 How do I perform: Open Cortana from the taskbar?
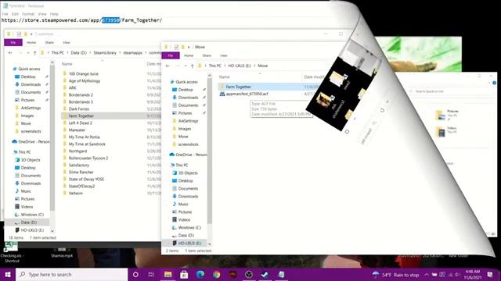pos(135,274)
